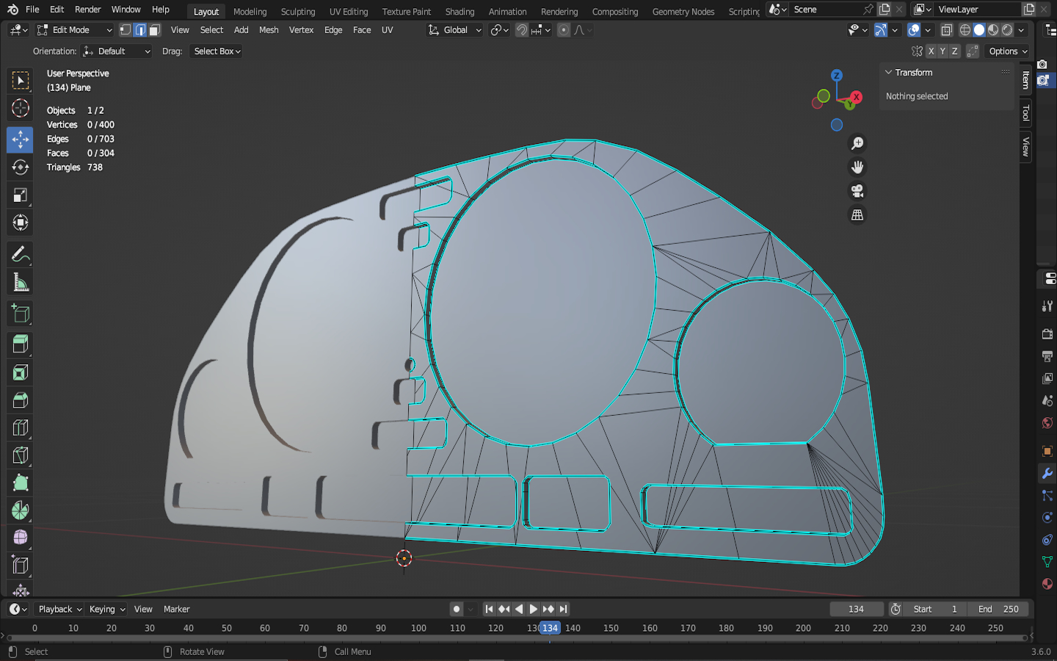Toggle Y axis mirror
The image size is (1057, 661).
coord(942,51)
